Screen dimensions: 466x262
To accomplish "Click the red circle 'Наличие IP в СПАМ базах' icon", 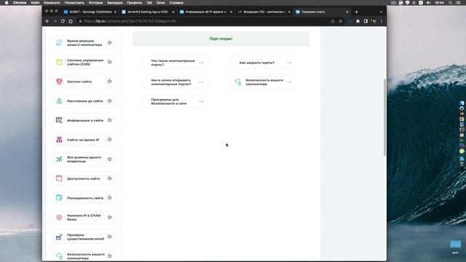I will tap(59, 217).
